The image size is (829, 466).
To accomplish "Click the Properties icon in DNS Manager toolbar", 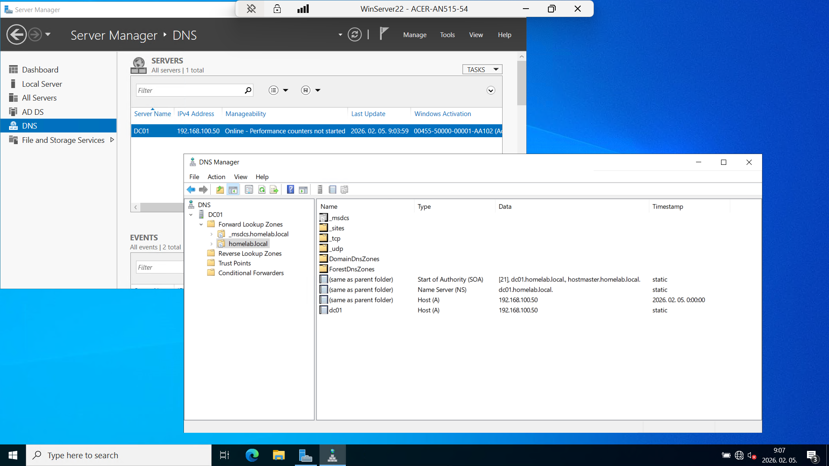I will [249, 189].
